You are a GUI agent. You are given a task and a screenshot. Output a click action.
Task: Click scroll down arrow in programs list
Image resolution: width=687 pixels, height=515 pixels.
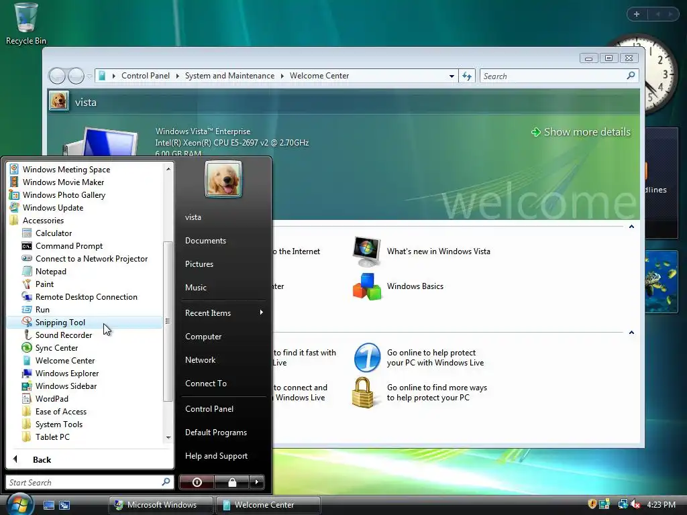point(168,437)
